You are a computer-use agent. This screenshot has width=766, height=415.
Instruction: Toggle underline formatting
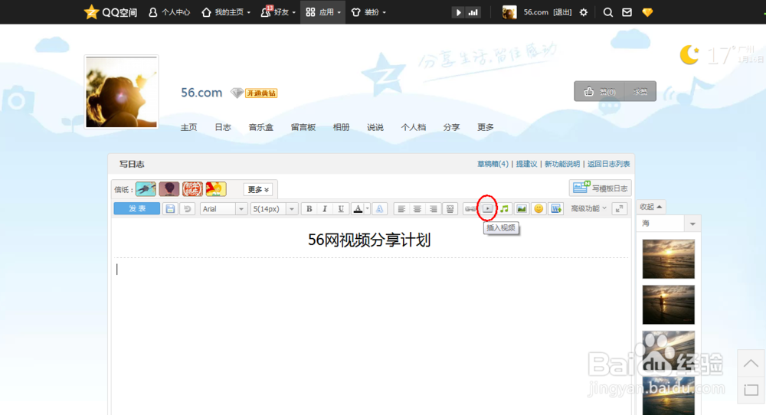[341, 209]
